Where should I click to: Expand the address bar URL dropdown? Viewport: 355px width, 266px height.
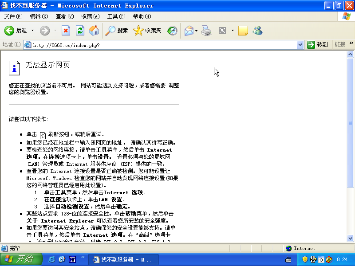coord(300,45)
